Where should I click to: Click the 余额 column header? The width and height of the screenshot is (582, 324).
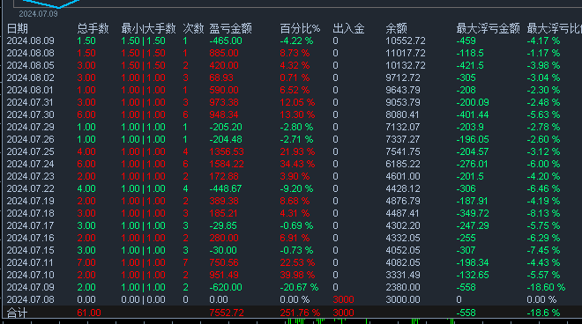click(397, 28)
